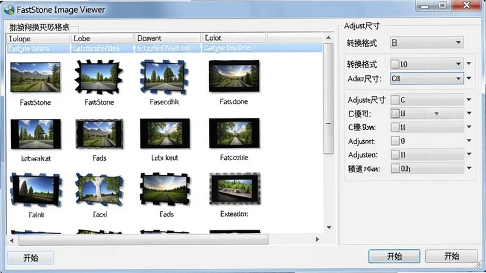Expand the arrow at end of 0.h row

click(469, 168)
